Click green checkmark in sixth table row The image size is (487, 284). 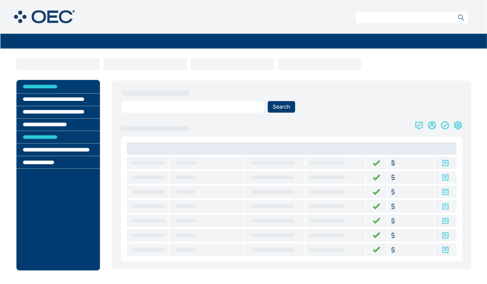[x=376, y=235]
